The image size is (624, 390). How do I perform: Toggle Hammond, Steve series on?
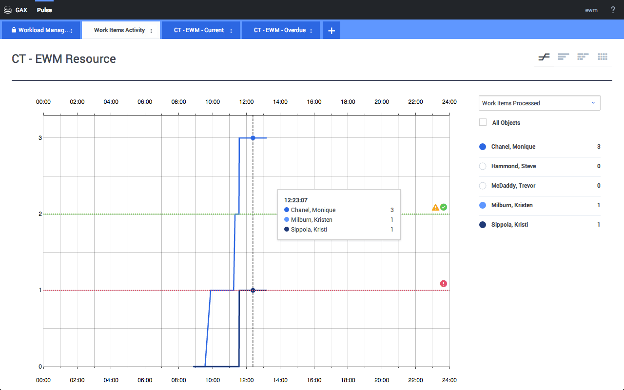[483, 166]
